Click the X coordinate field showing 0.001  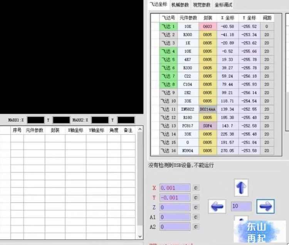[x=175, y=188]
